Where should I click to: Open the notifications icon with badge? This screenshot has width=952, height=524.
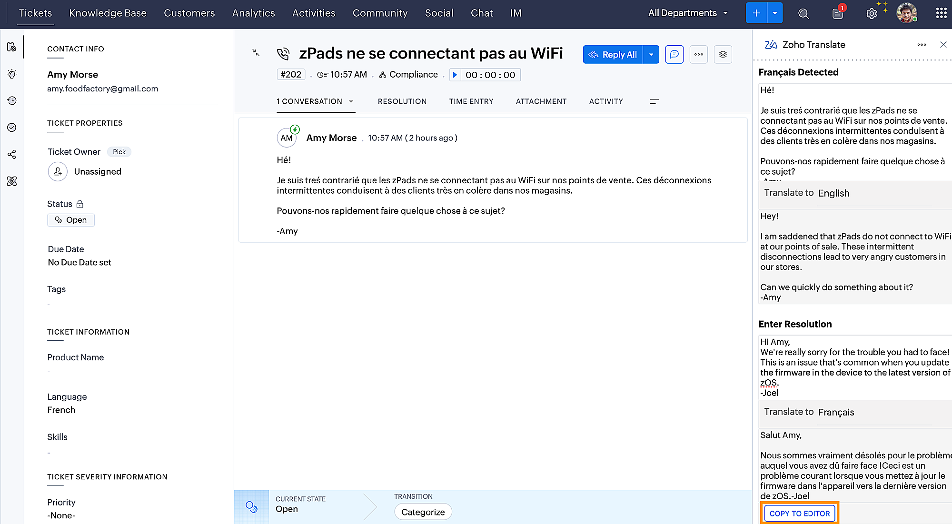click(838, 13)
